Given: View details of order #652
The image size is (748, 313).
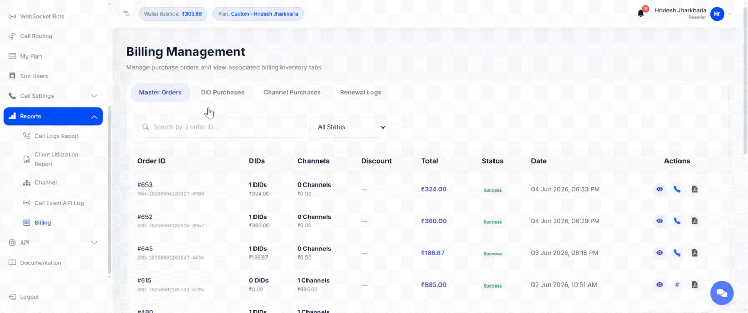Looking at the screenshot, I should 659,221.
